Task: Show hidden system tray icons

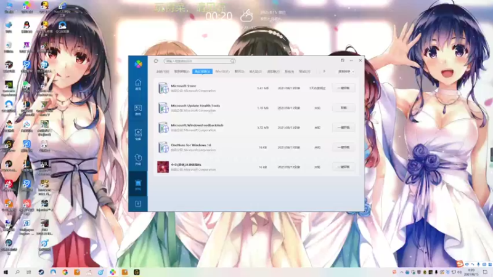Action: (402, 272)
